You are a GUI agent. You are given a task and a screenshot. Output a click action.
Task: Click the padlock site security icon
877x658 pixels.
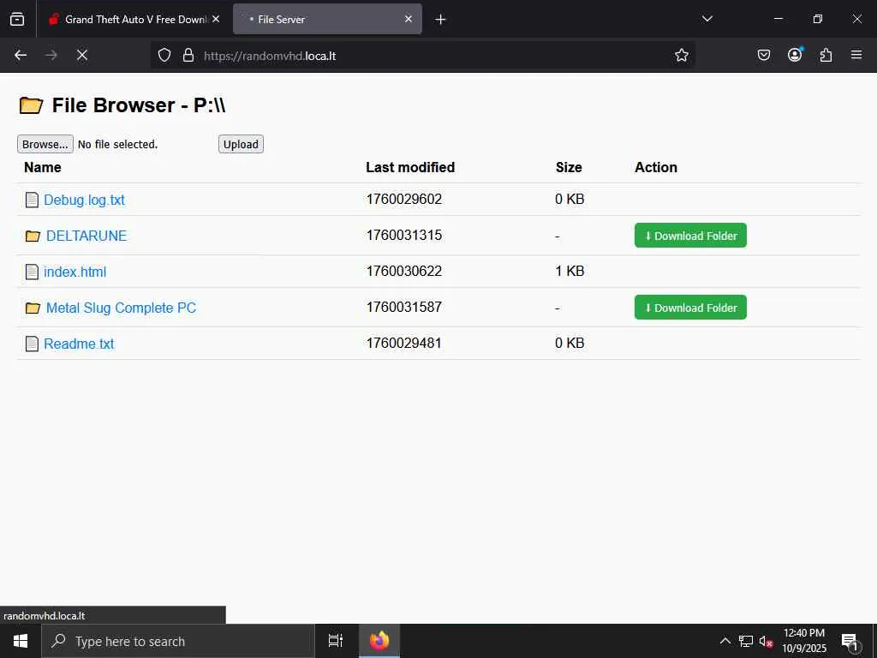click(x=188, y=55)
